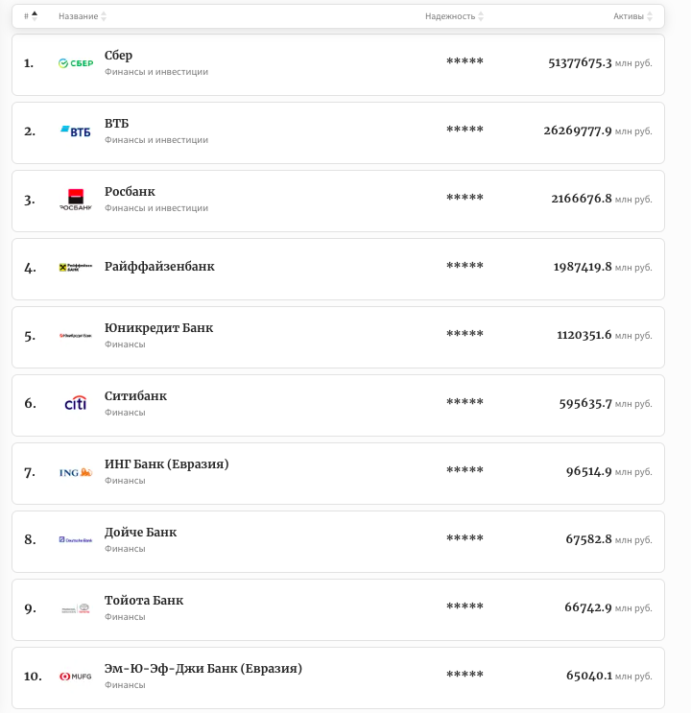This screenshot has width=691, height=713.
Task: Click the Deutsche Bank logo
Action: point(76,540)
